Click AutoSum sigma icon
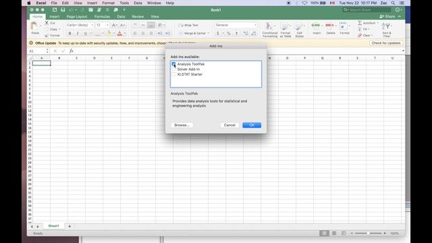Image resolution: width=432 pixels, height=243 pixels. [x=360, y=23]
